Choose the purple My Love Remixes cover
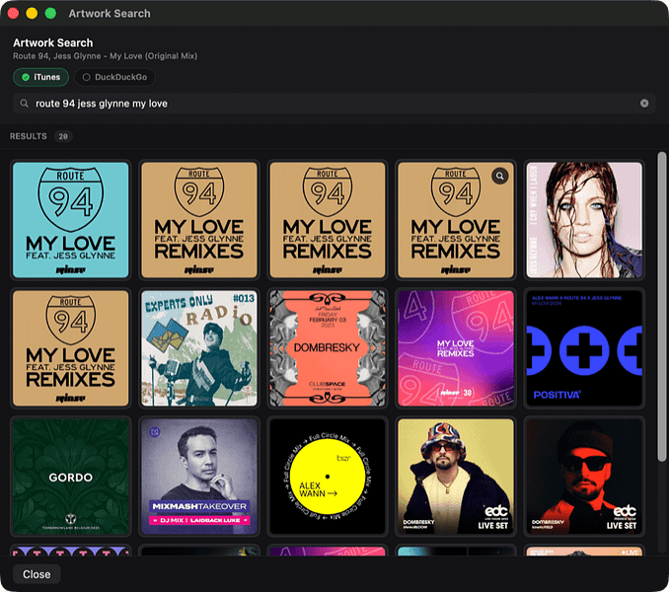This screenshot has width=669, height=592. click(x=456, y=348)
